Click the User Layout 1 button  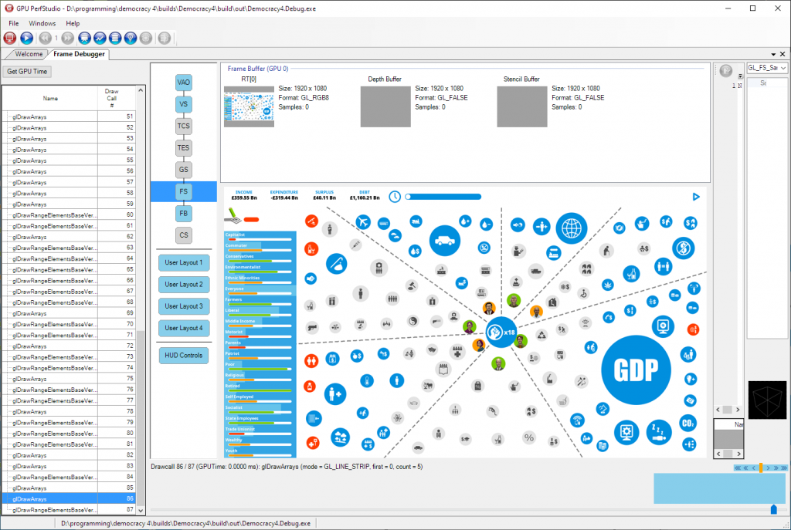coord(184,262)
